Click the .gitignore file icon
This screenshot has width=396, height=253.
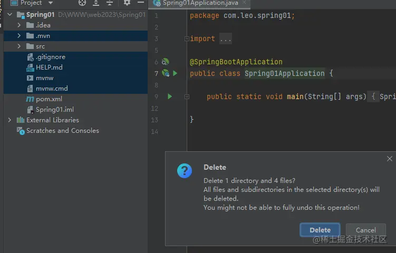30,57
